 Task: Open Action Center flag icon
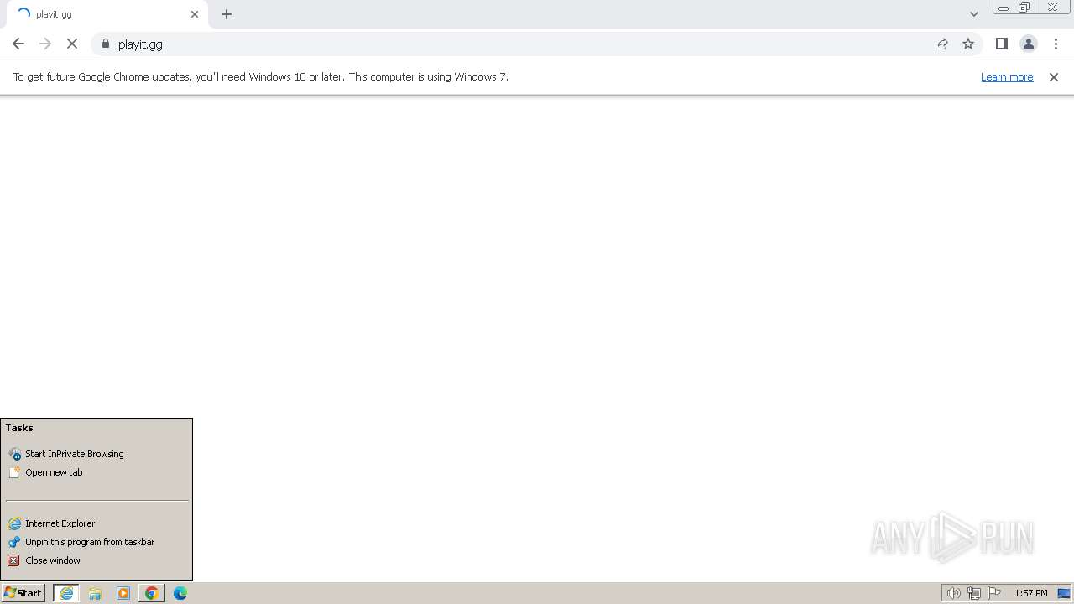point(994,593)
